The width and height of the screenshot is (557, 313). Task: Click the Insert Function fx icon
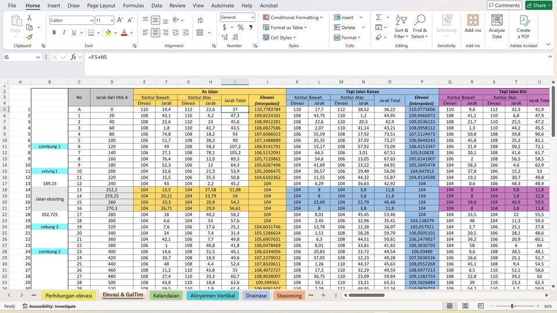click(x=74, y=57)
